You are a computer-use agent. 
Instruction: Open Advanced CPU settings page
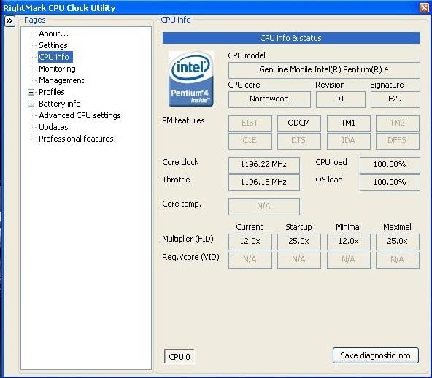(x=80, y=115)
